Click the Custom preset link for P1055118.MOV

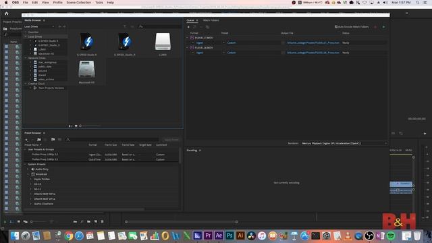click(x=232, y=53)
